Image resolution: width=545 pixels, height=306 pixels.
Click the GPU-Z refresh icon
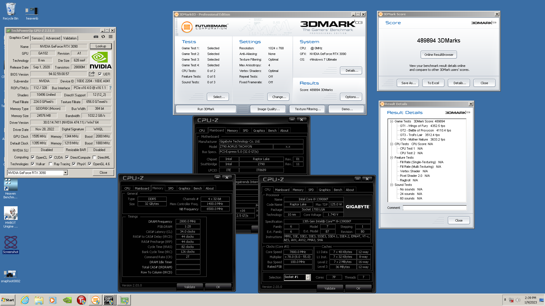coord(103,37)
